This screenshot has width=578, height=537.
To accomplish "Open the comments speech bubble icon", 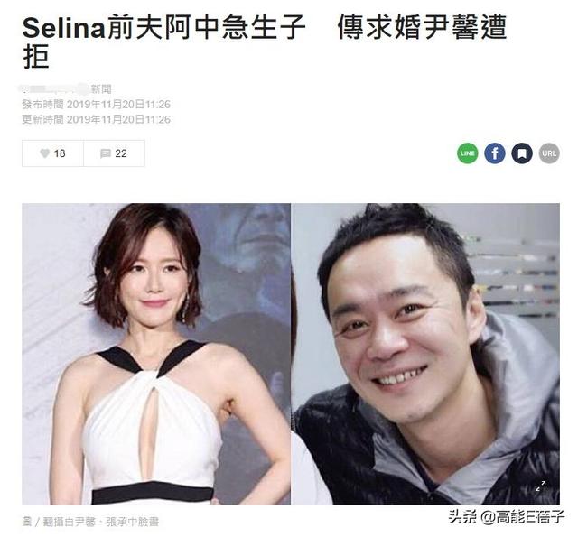I will click(106, 153).
